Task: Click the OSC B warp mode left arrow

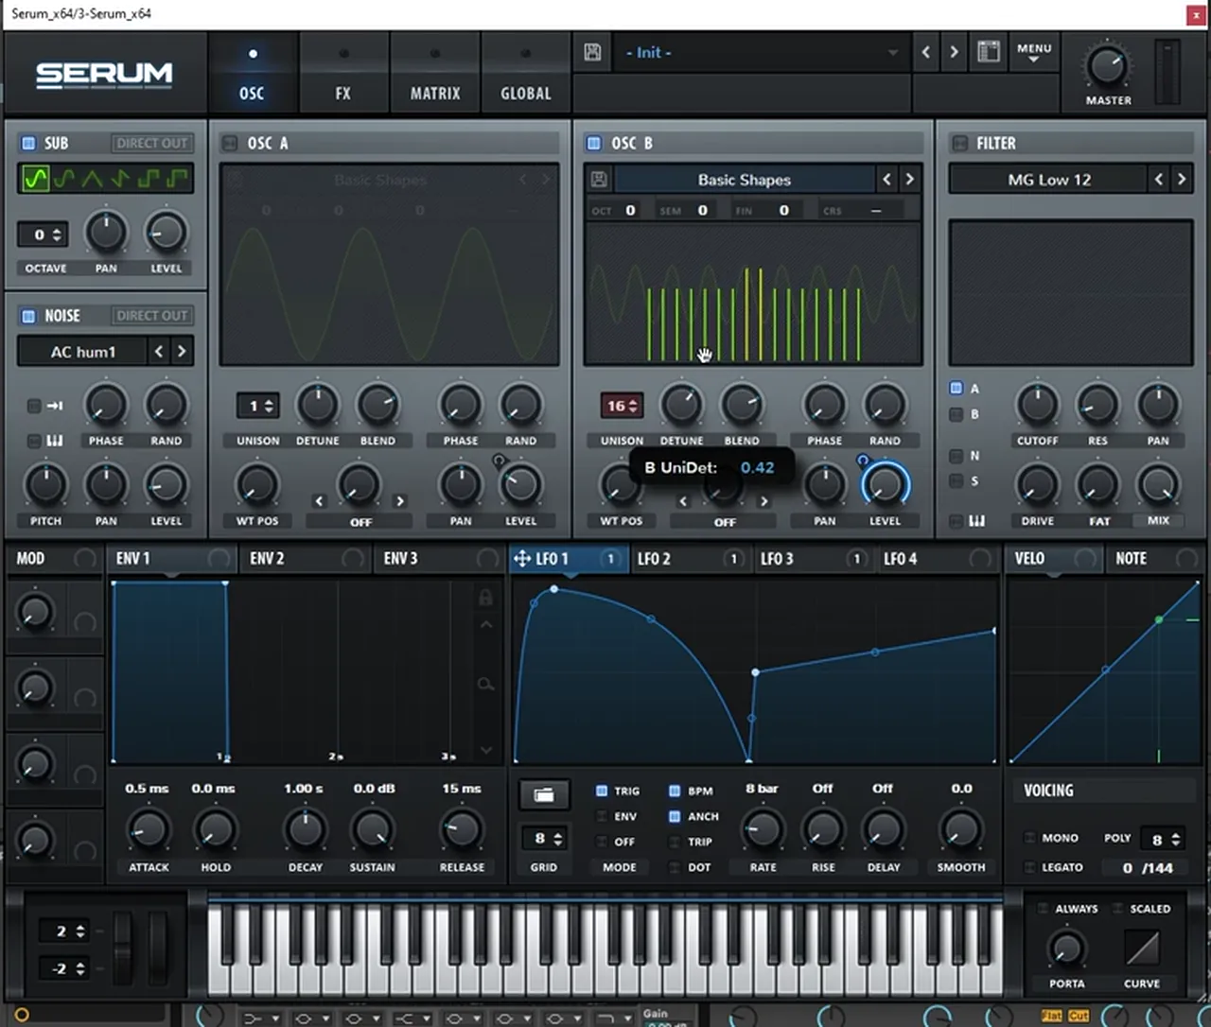Action: tap(683, 502)
